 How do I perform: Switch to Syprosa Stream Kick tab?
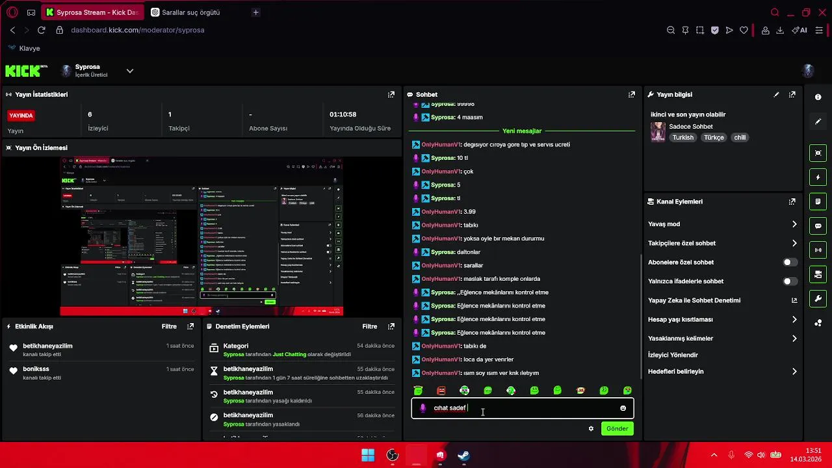[92, 12]
